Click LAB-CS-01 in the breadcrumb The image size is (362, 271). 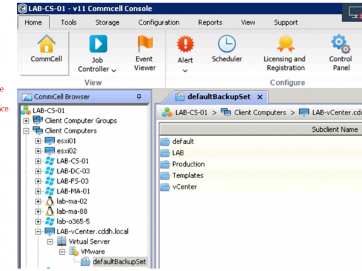pos(191,113)
